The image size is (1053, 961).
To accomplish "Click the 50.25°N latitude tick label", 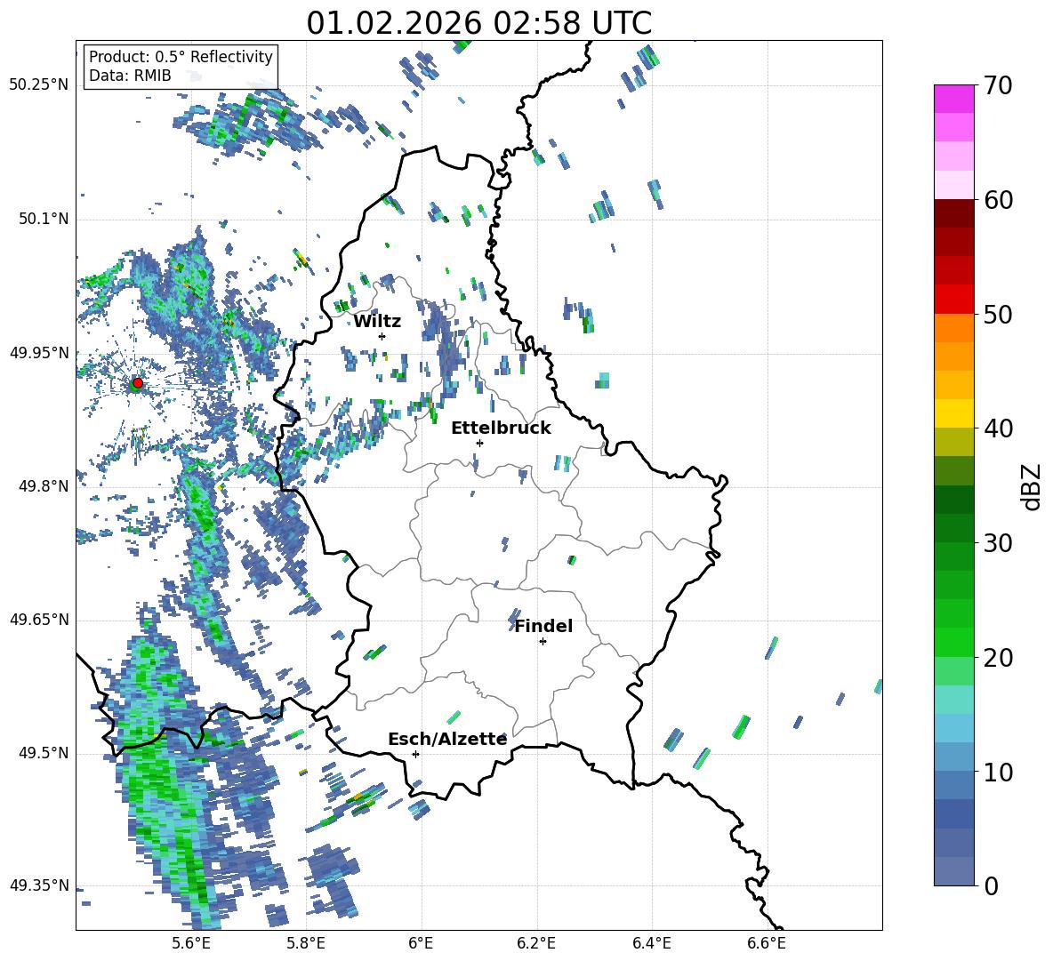I will pyautogui.click(x=39, y=85).
